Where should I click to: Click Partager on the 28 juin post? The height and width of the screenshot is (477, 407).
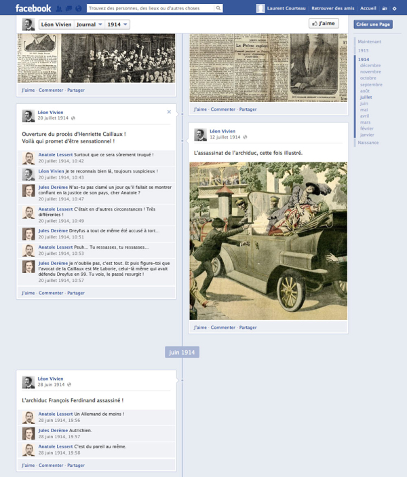76,465
